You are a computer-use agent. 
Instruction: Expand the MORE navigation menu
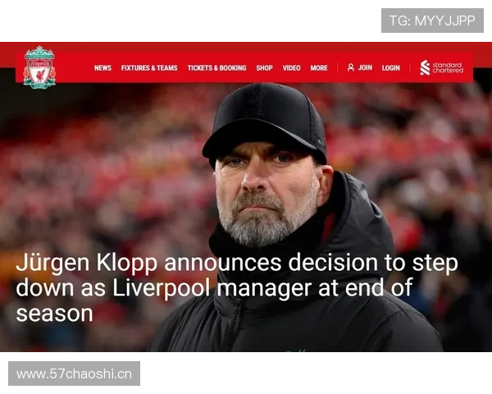pyautogui.click(x=319, y=68)
